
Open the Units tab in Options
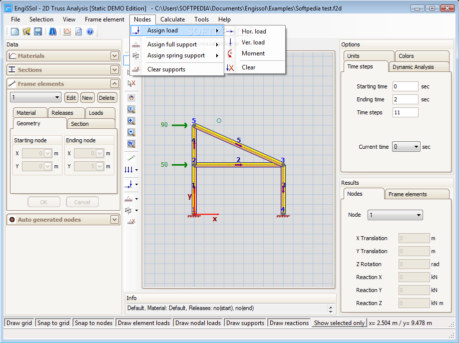[369, 56]
